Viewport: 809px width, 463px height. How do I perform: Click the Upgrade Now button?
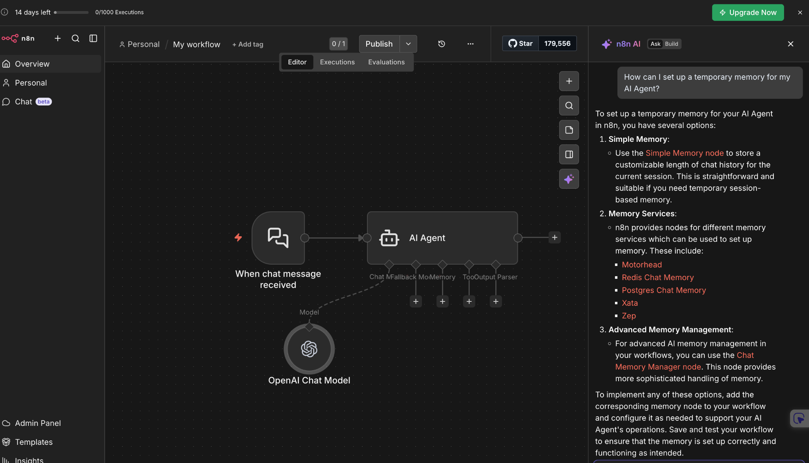748,12
